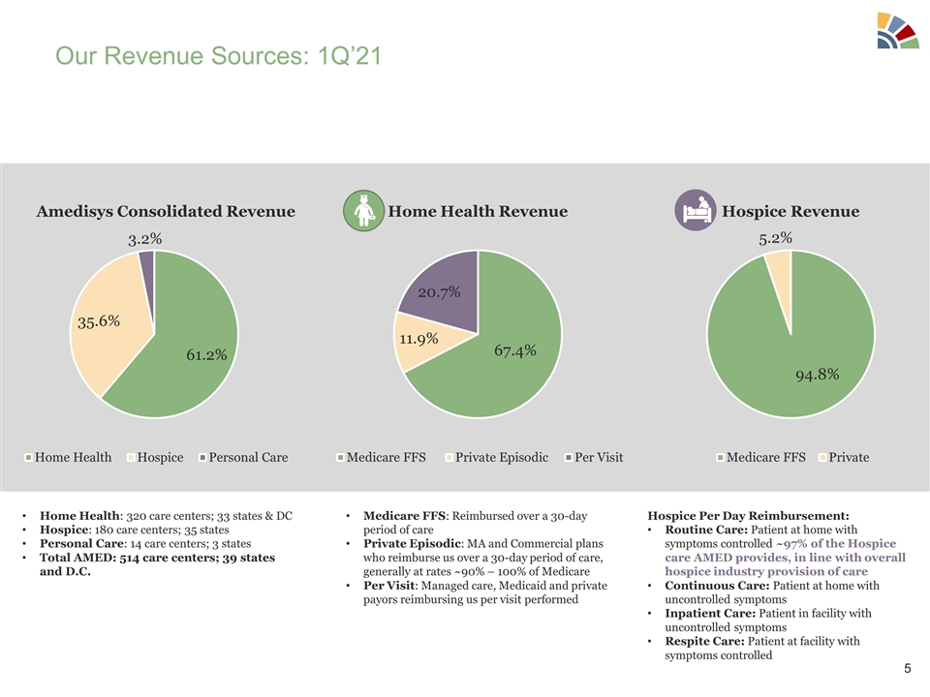Click the 'Private Episodic: MA and Commercial plans' bullet
The image size is (930, 697).
tap(483, 558)
